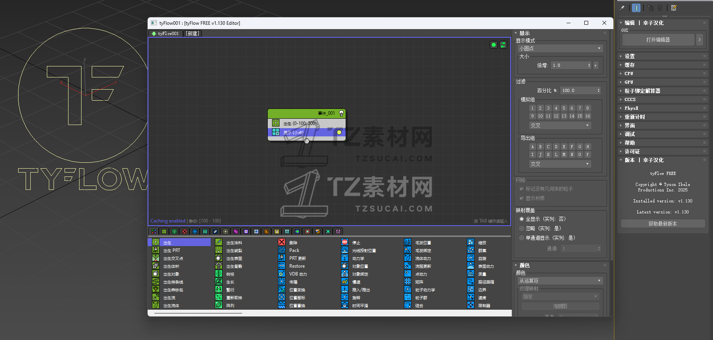Click the v button beside 倍增
Viewport: 713px width, 340px height.
pos(596,65)
